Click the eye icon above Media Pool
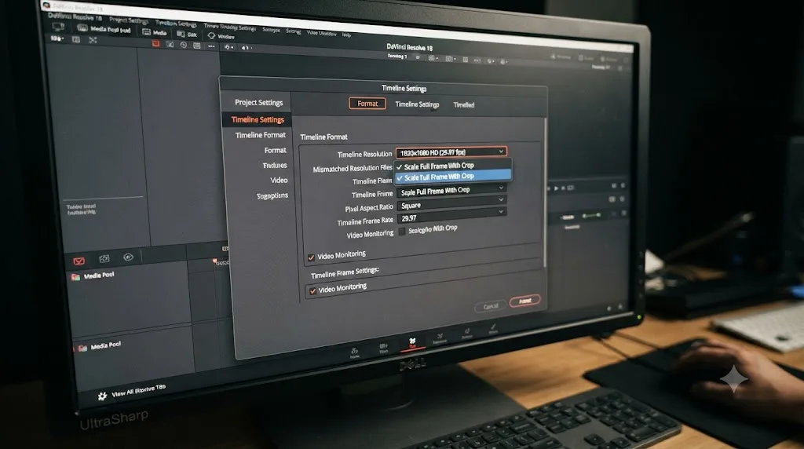The width and height of the screenshot is (804, 449). click(128, 257)
